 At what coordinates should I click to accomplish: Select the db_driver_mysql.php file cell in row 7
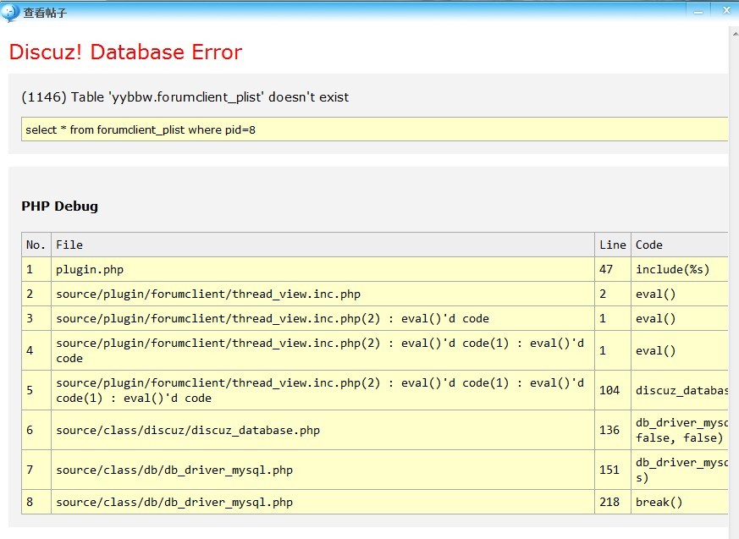(323, 470)
